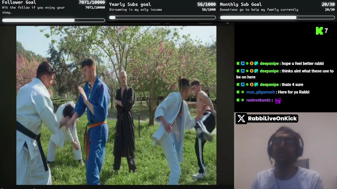Click verified check badge on 'thats 4 sure' row
Image resolution: width=337 pixels, height=189 pixels.
[247, 85]
